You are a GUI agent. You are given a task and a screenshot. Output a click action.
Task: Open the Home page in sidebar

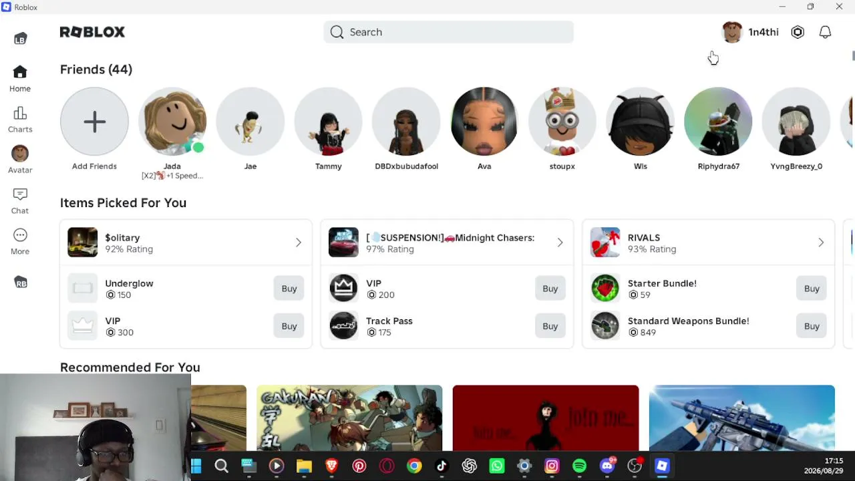point(20,79)
